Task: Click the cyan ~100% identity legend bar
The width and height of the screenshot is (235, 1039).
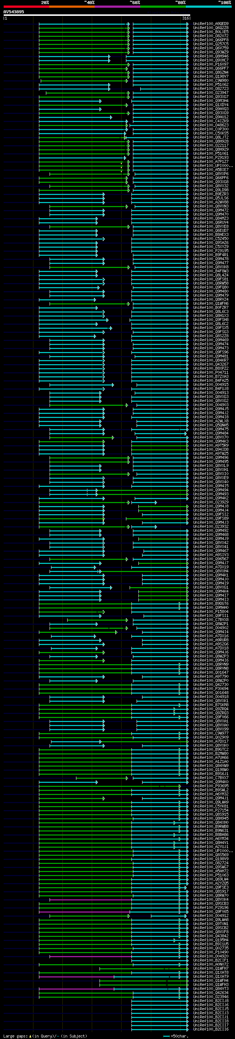Action: (209, 7)
